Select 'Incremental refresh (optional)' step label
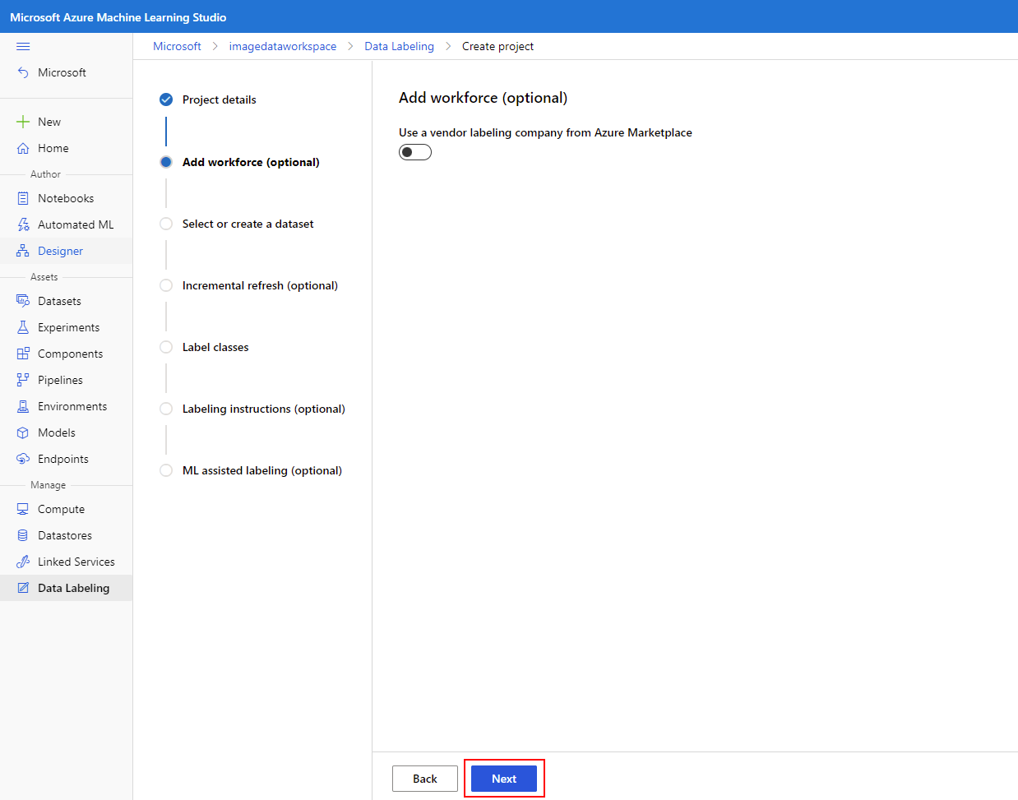 (260, 285)
